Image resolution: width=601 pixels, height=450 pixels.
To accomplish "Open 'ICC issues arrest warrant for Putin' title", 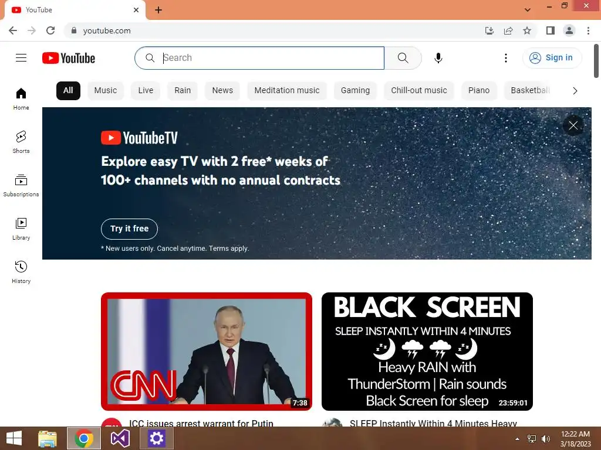I will coord(201,423).
